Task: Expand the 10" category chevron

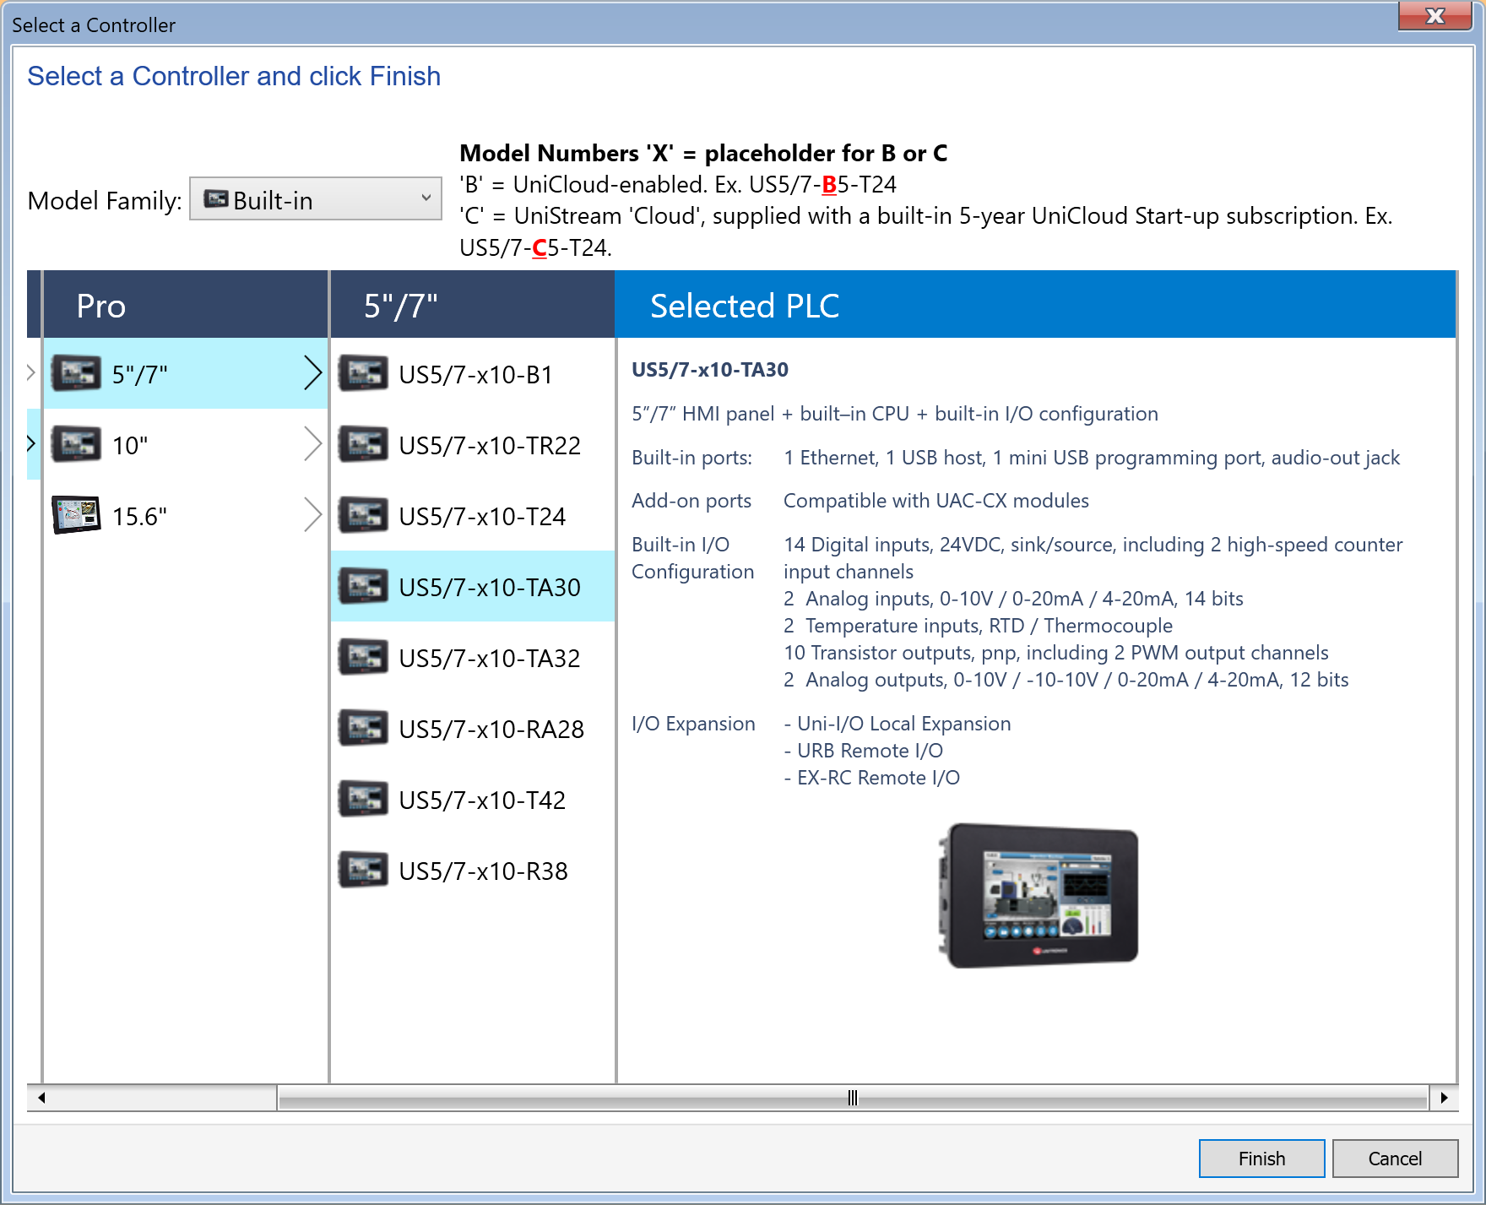Action: click(x=312, y=444)
